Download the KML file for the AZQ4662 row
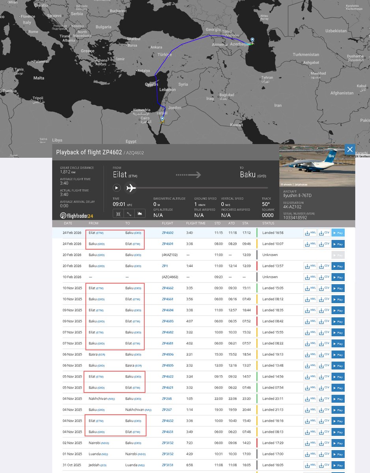Image resolution: width=370 pixels, height=473 pixels. click(x=310, y=277)
